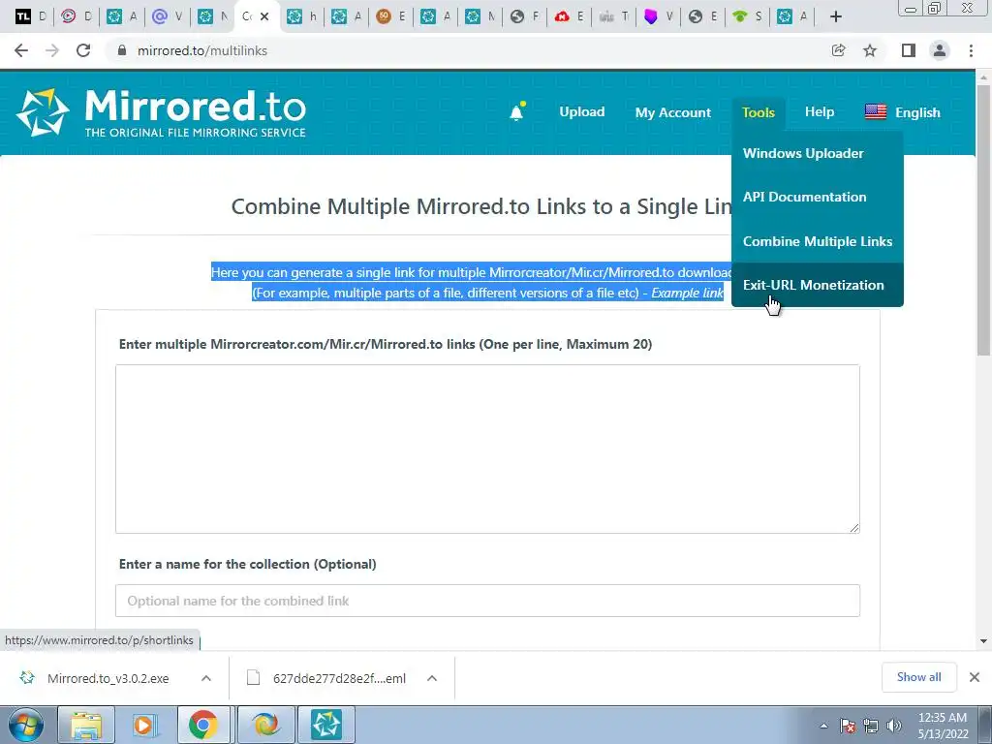992x744 pixels.
Task: Expand options for the eml download
Action: click(432, 678)
